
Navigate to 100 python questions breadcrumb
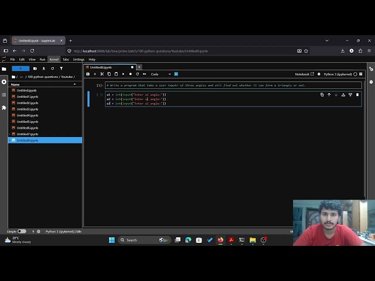[43, 77]
